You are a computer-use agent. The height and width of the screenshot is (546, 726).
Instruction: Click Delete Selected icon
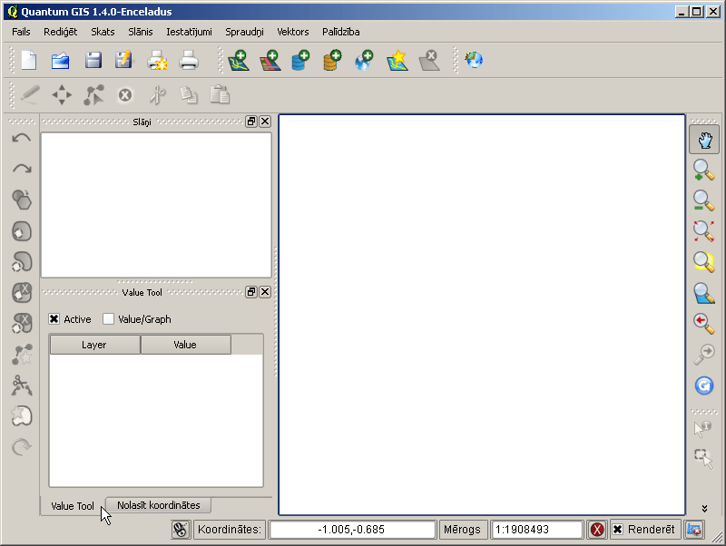pos(125,95)
